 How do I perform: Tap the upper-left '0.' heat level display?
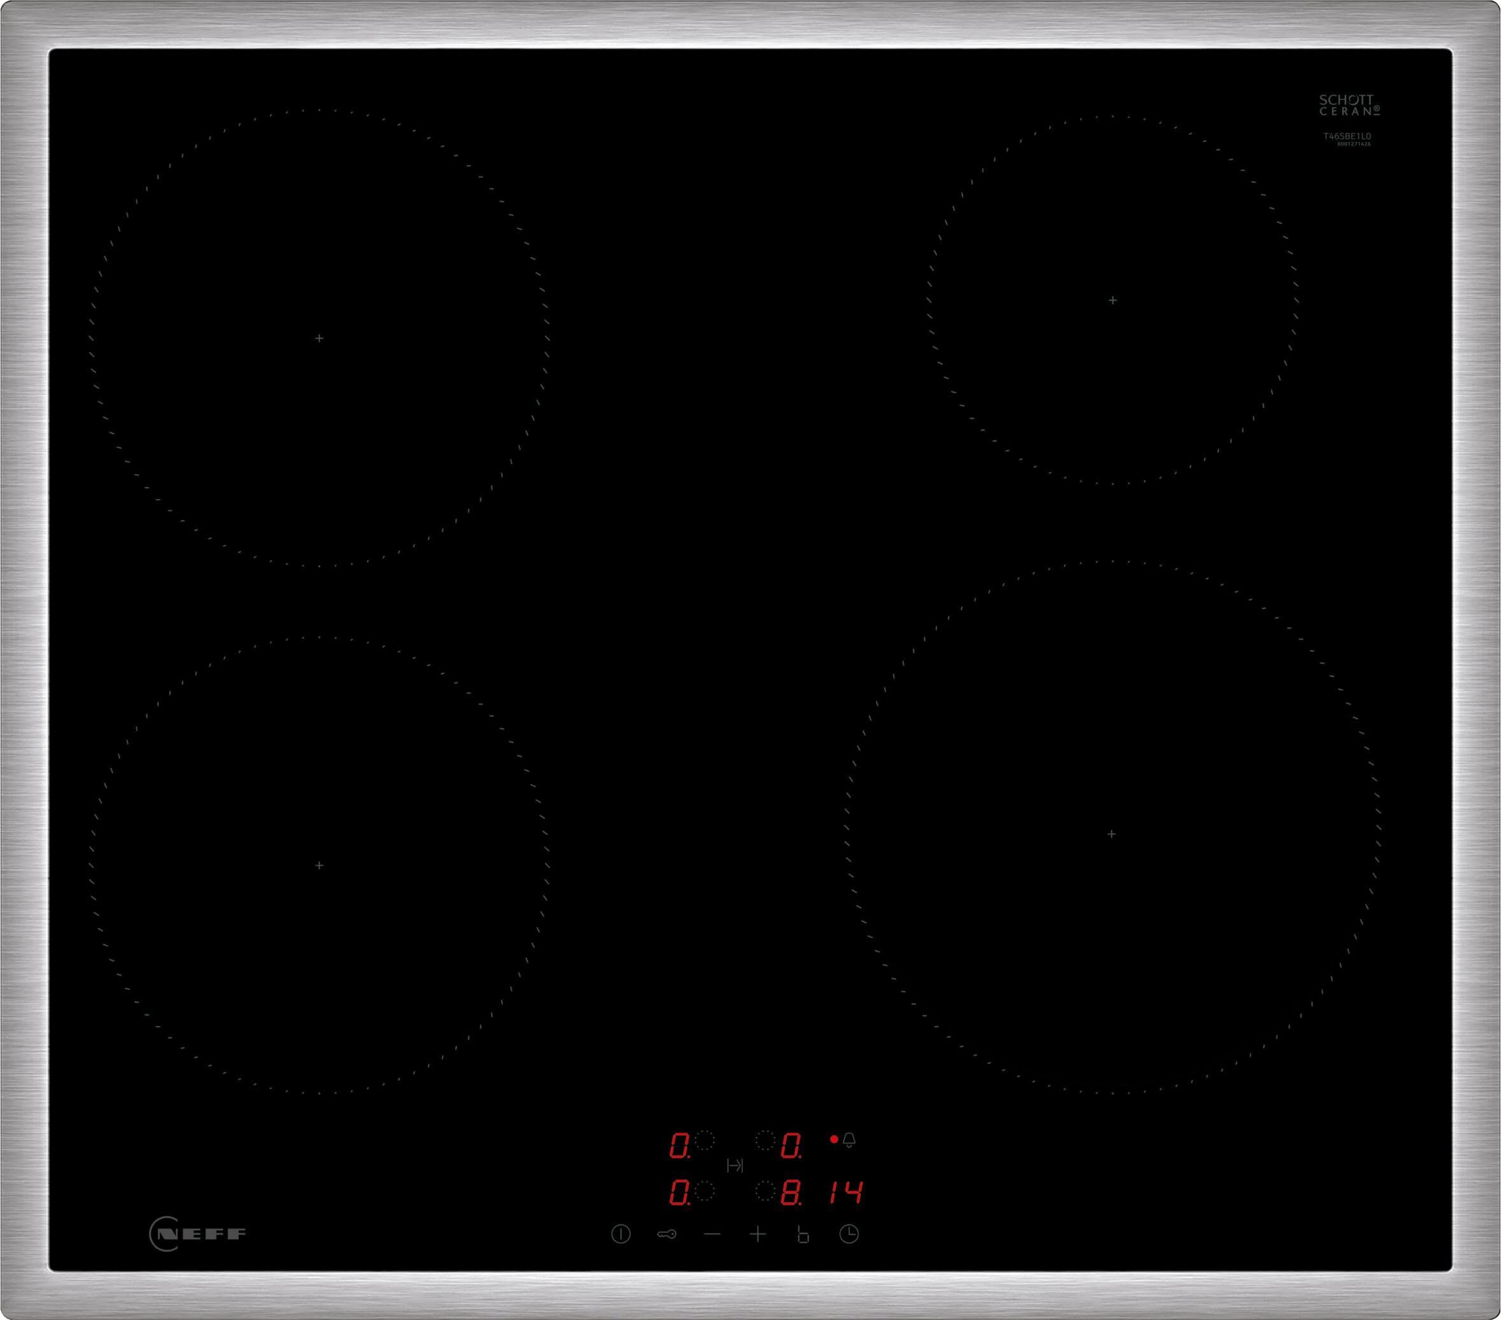[x=680, y=1145]
